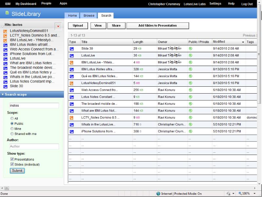Click orange icon next to LCTY_Notes in hits list

click(x=5, y=35)
